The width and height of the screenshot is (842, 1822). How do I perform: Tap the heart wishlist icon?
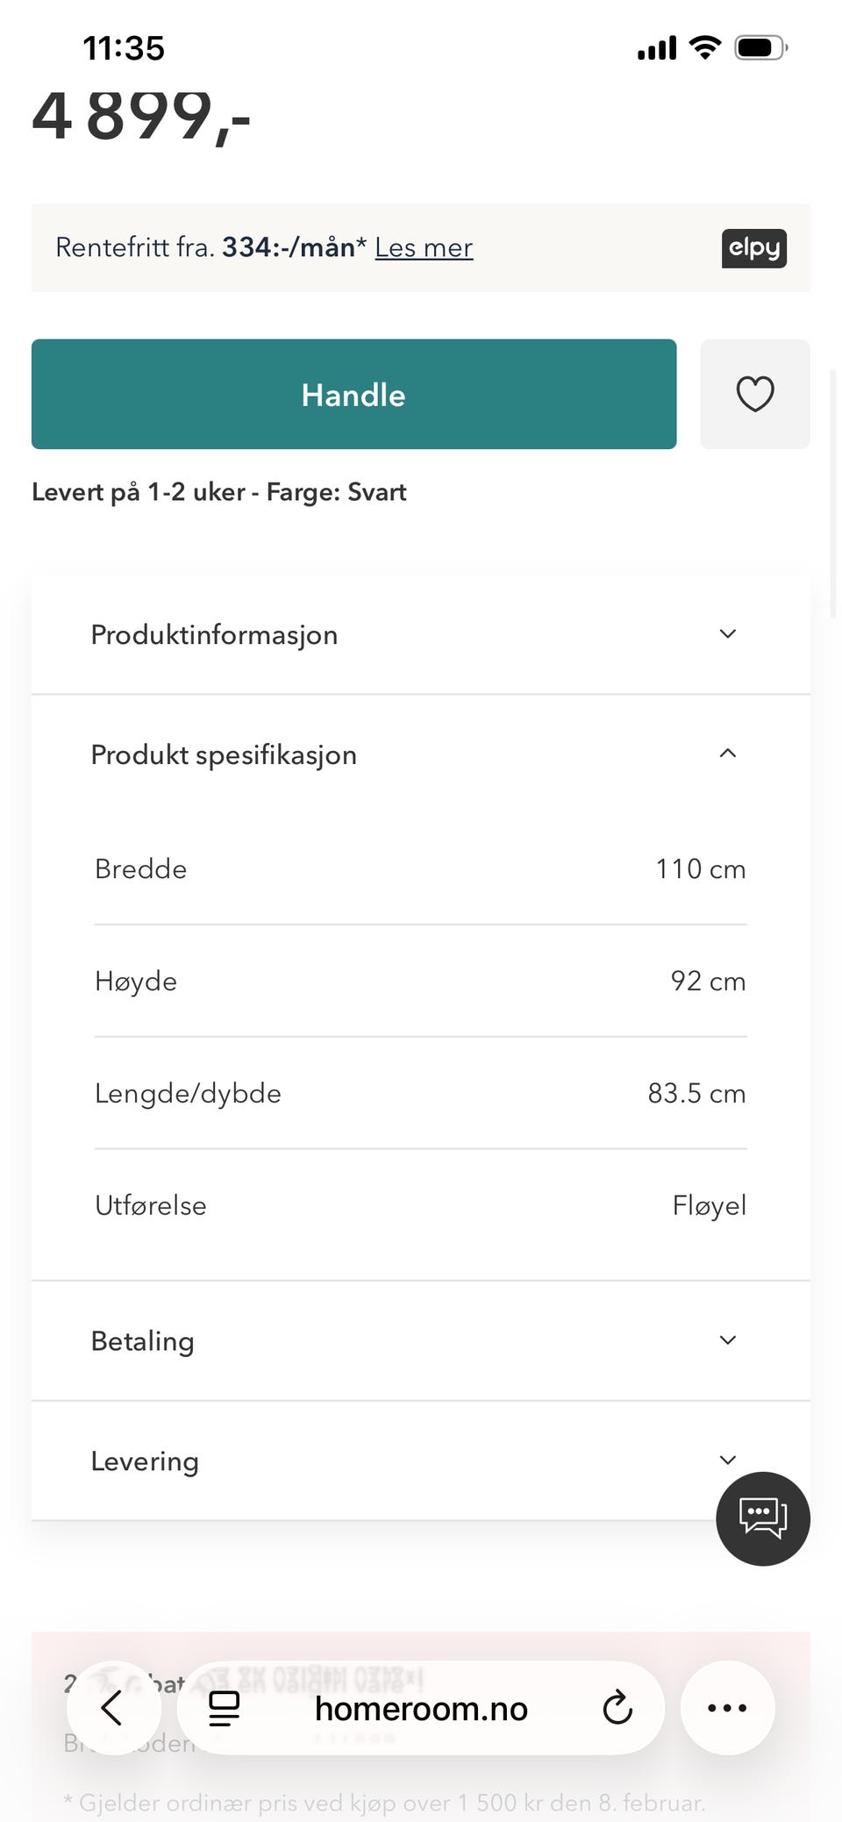click(x=754, y=394)
